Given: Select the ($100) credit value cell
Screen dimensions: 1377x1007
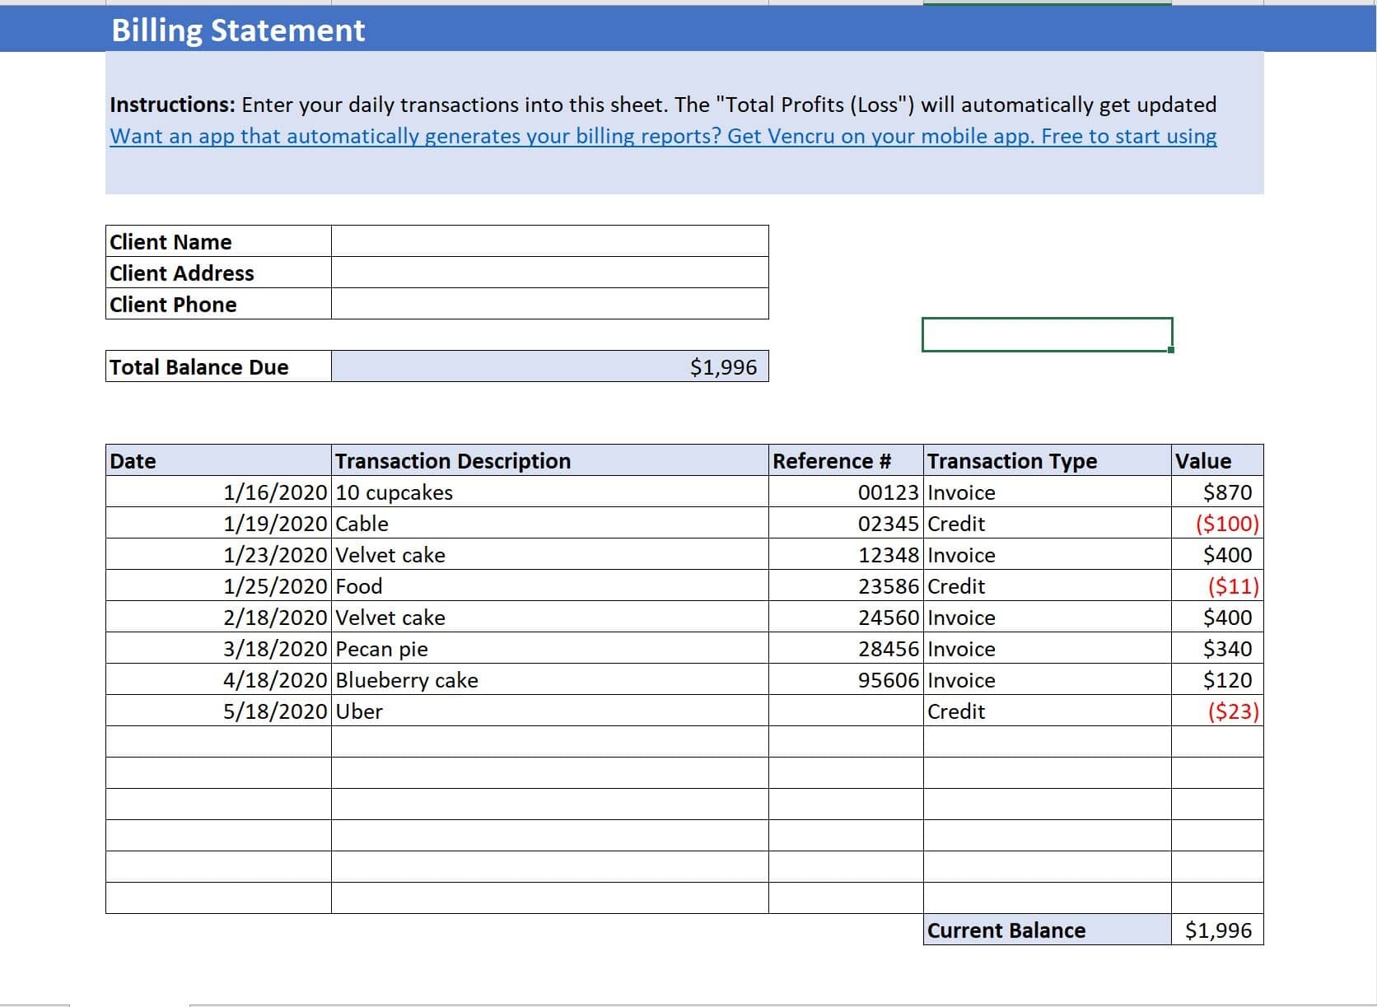Looking at the screenshot, I should point(1218,524).
